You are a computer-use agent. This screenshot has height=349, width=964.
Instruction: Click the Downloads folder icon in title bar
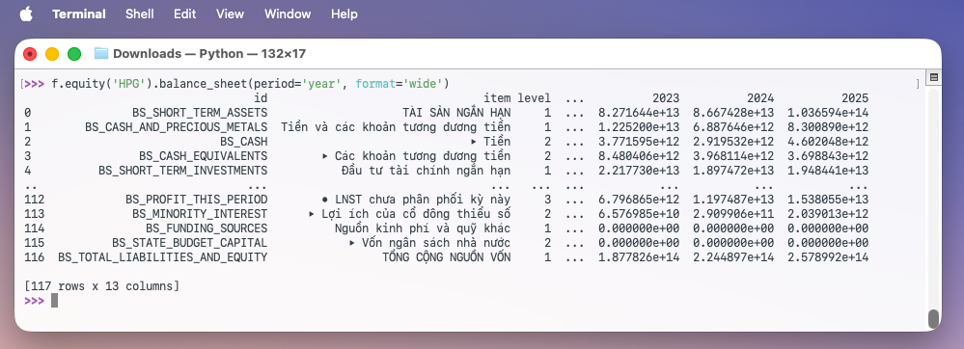pyautogui.click(x=100, y=53)
